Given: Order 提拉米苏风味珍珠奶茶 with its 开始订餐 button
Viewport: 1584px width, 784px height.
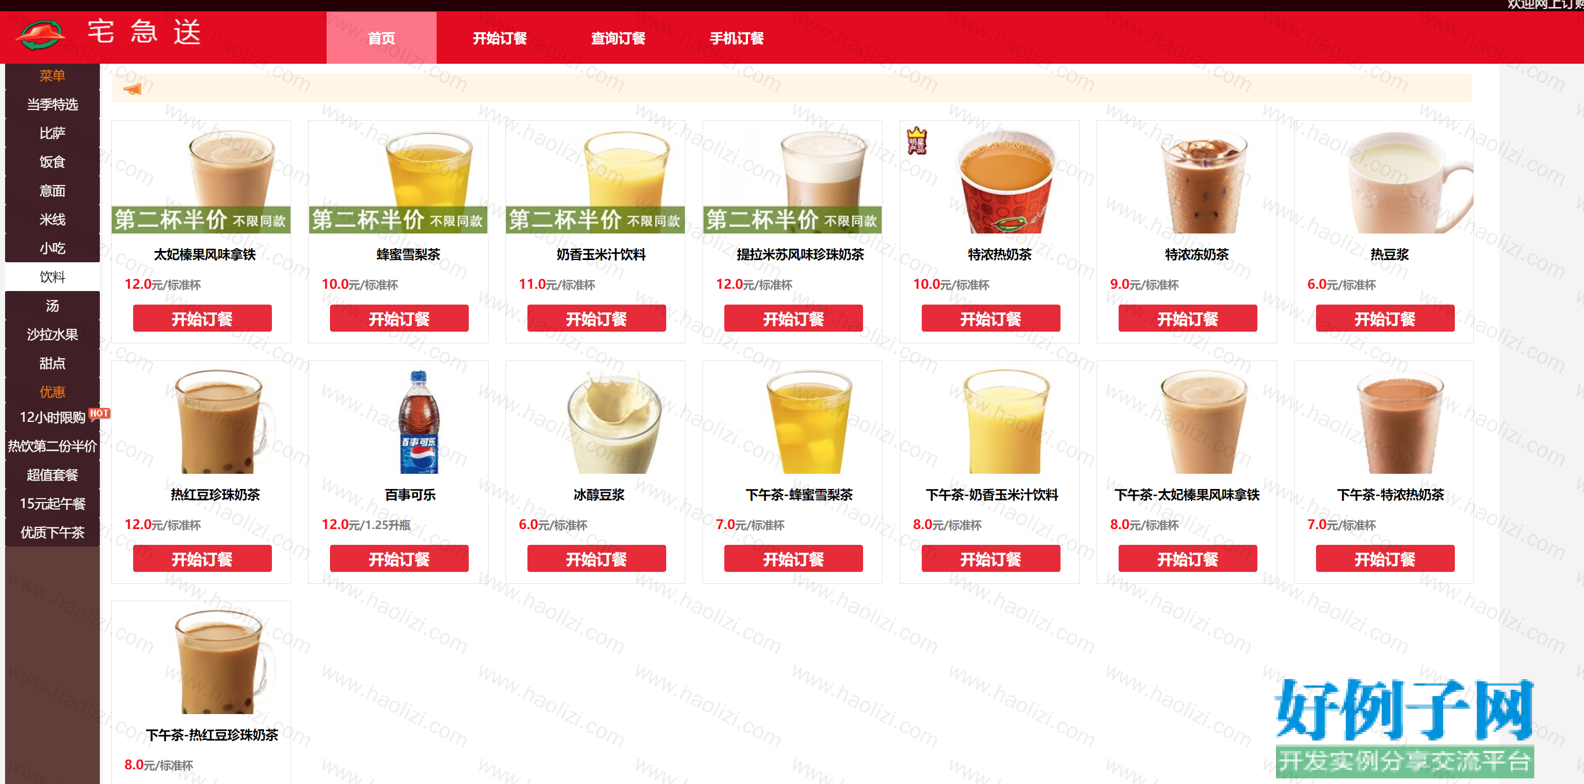Looking at the screenshot, I should 793,319.
